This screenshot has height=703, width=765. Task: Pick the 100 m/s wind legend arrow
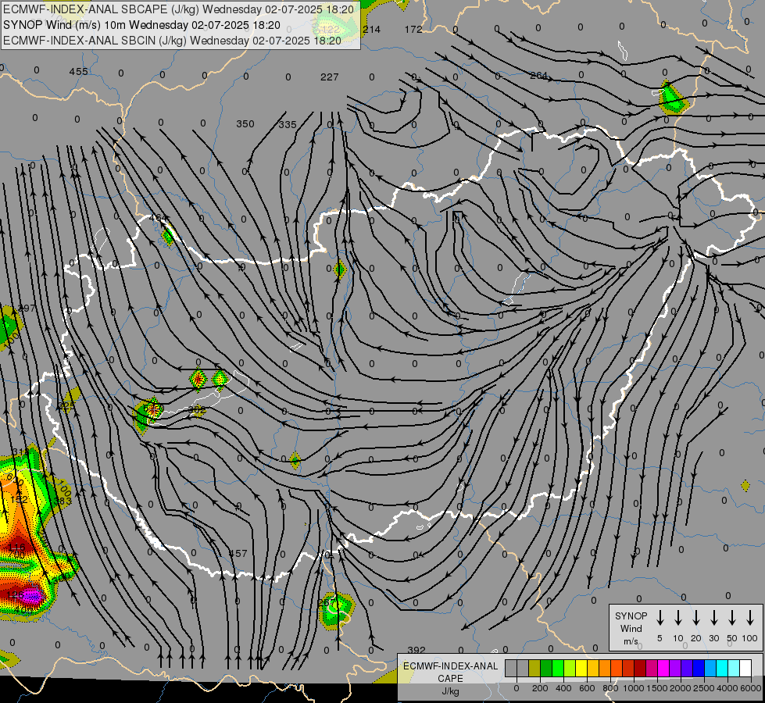750,618
